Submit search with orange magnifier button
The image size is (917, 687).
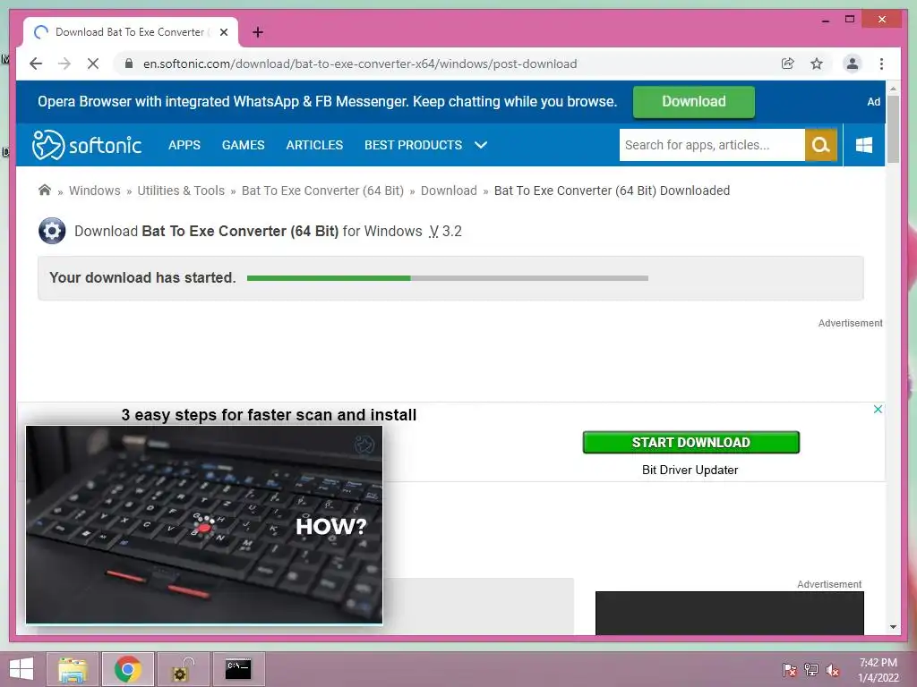coord(820,145)
